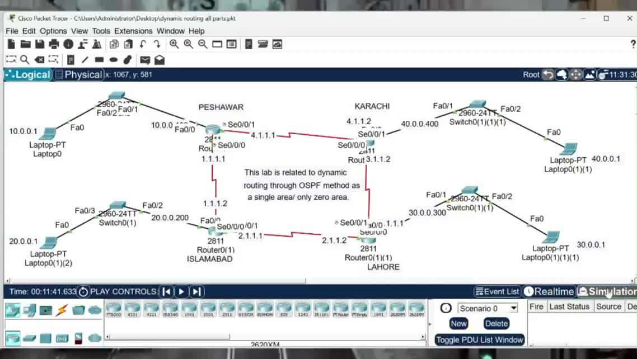
Task: Undo last action arrow
Action: point(143,44)
